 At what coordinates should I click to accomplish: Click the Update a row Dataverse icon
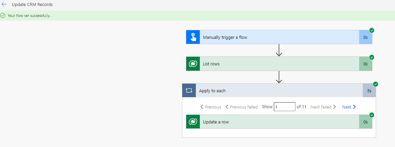pos(193,122)
